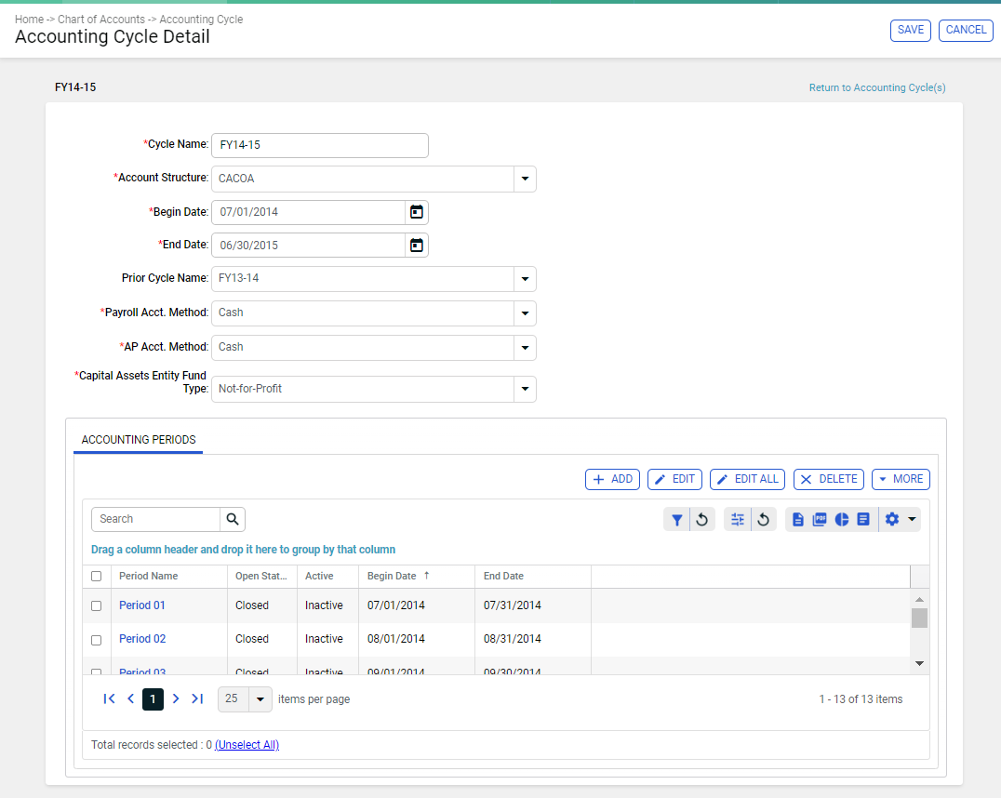Expand the gear settings dropdown arrow

tap(913, 520)
